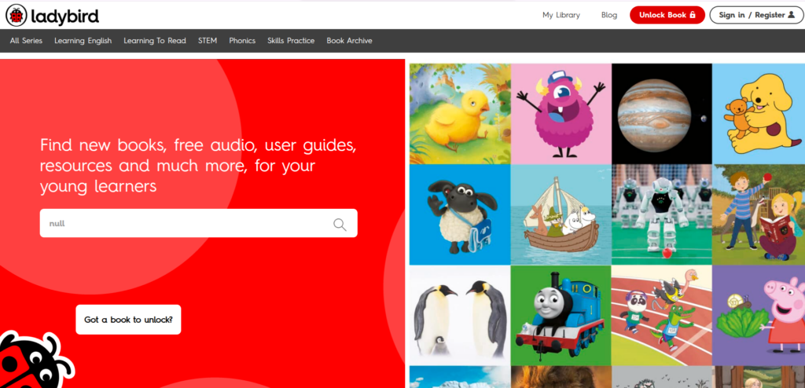Open the Jupiter planet thumbnail

click(662, 113)
